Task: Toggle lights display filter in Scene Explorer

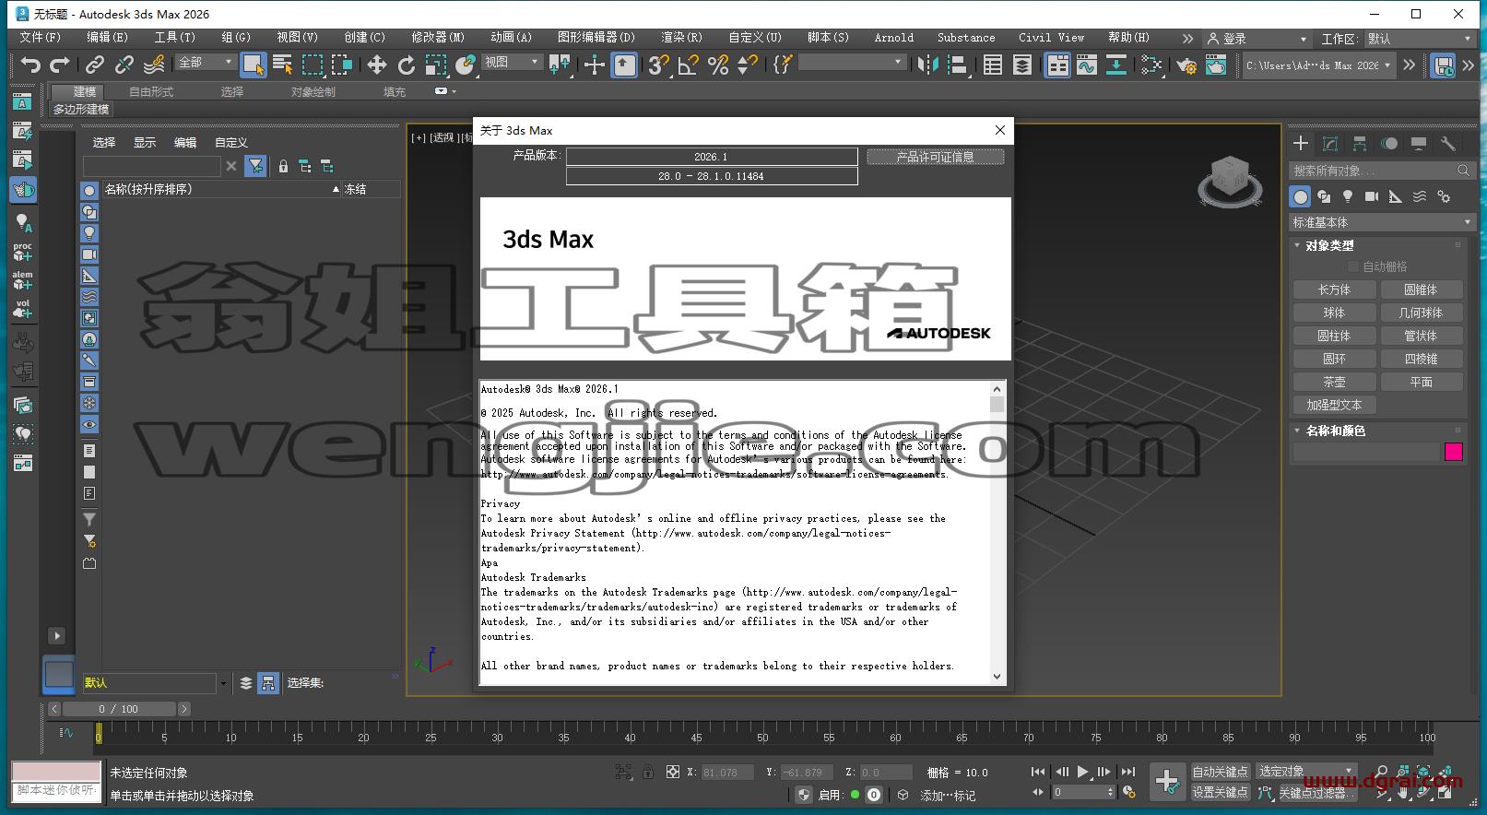Action: coord(89,233)
